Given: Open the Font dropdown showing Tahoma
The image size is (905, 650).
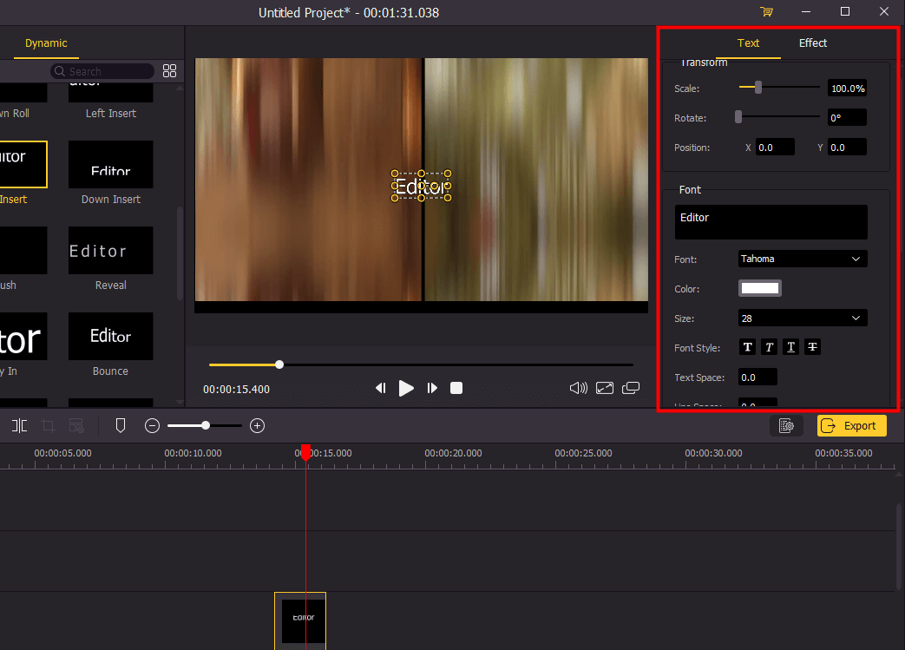Looking at the screenshot, I should [x=803, y=259].
